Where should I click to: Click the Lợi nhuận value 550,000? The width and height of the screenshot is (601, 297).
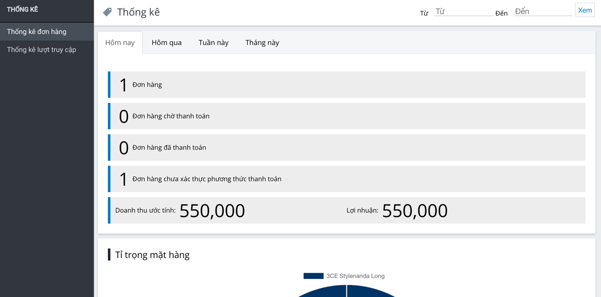pos(415,211)
